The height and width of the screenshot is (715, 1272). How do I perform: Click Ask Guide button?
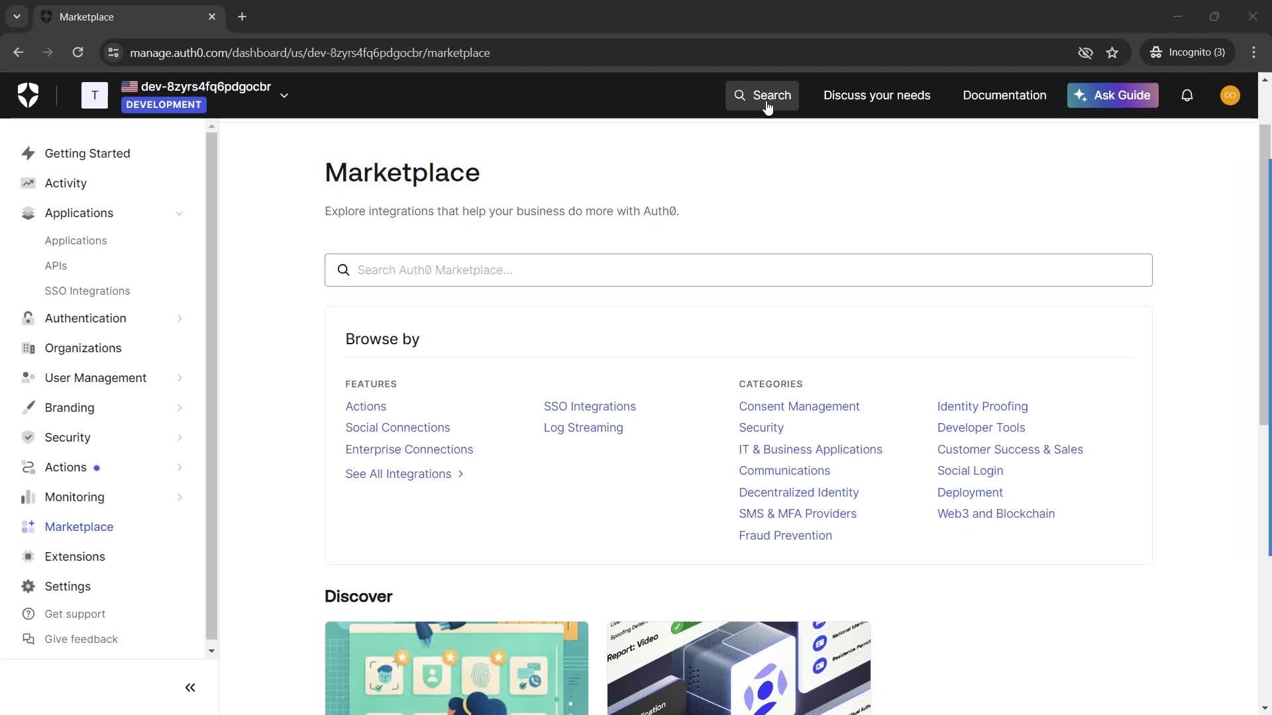click(x=1112, y=95)
